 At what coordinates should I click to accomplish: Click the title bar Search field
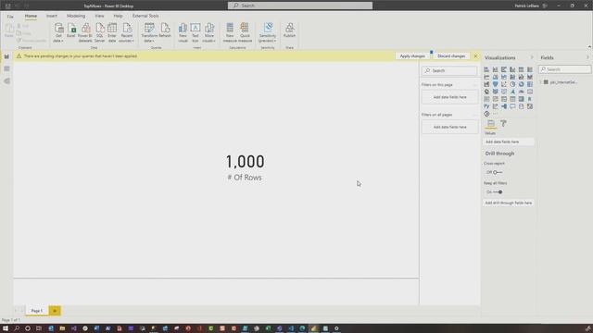tap(300, 6)
